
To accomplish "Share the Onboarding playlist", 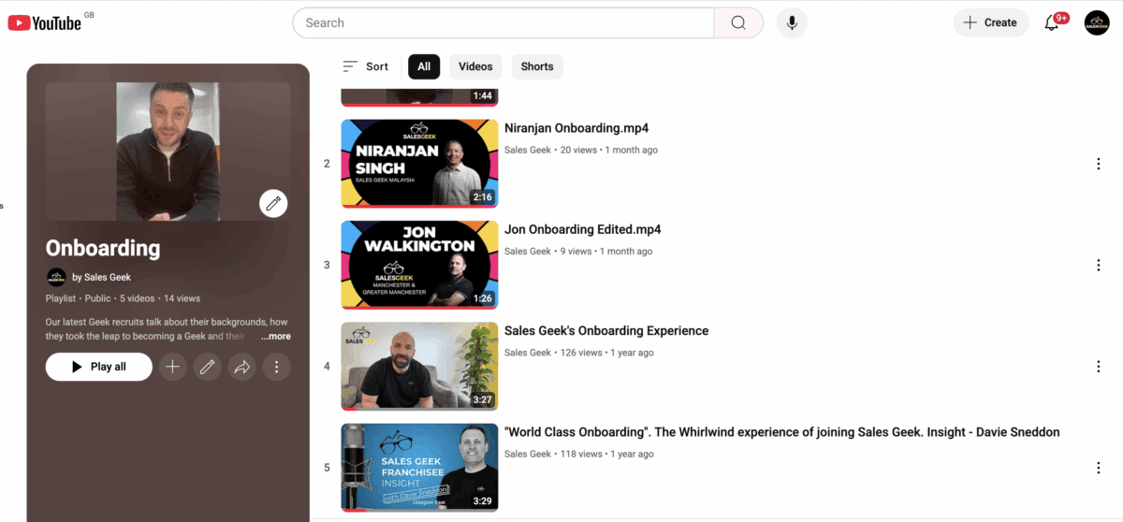I will (241, 367).
